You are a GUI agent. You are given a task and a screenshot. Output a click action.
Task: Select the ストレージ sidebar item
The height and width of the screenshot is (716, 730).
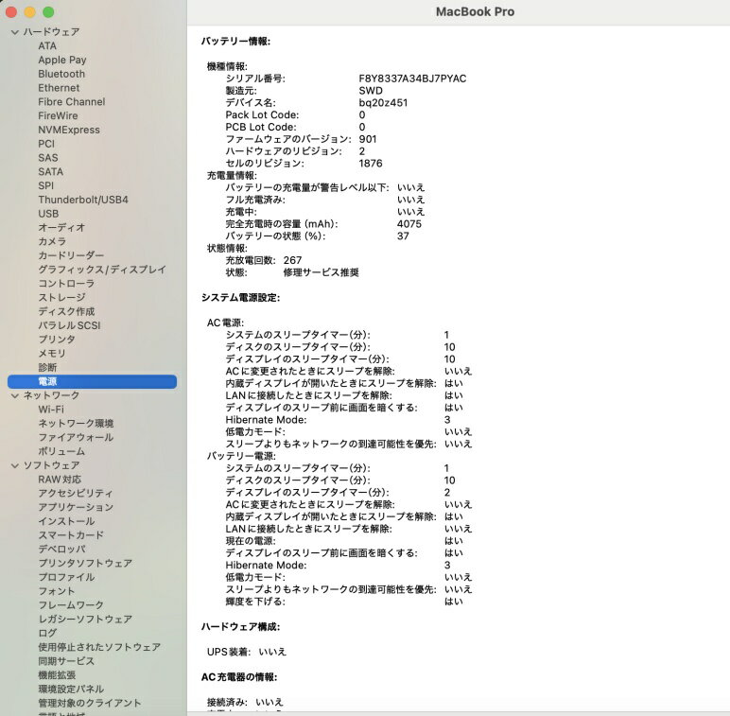pos(61,297)
